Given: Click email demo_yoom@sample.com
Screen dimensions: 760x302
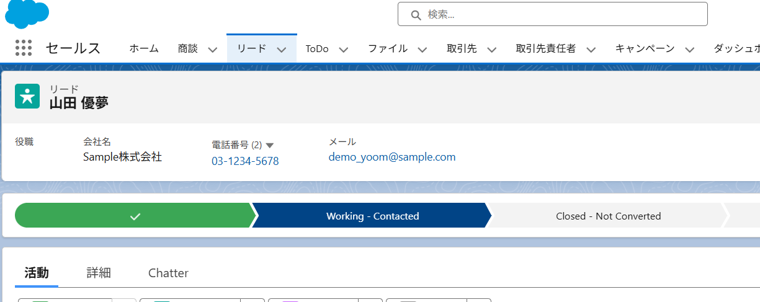Looking at the screenshot, I should 392,158.
